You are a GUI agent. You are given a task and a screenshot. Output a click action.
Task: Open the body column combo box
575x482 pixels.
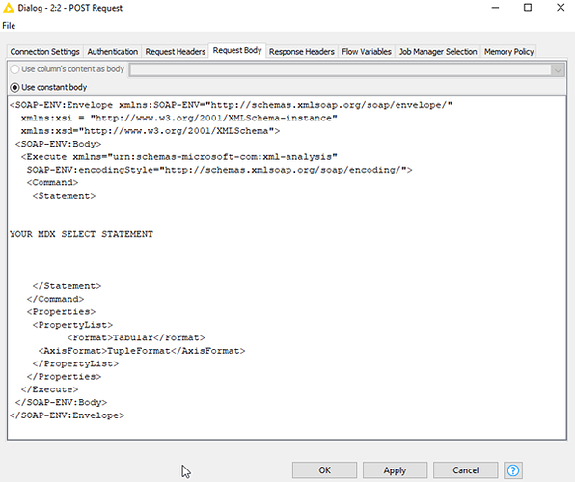pos(346,70)
